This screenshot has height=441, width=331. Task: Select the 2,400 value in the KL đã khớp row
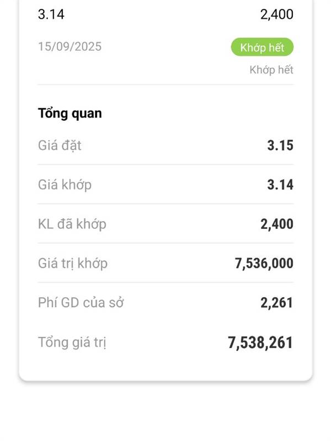pos(276,224)
